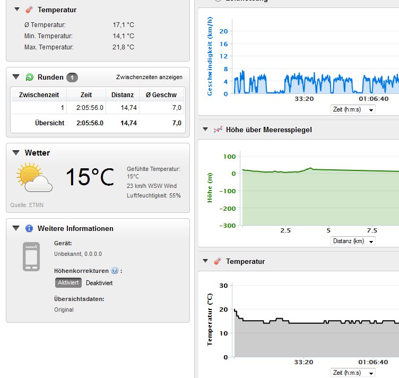The height and width of the screenshot is (378, 399).
Task: Disable elevation correction with Deaktiviert
Action: [x=99, y=282]
